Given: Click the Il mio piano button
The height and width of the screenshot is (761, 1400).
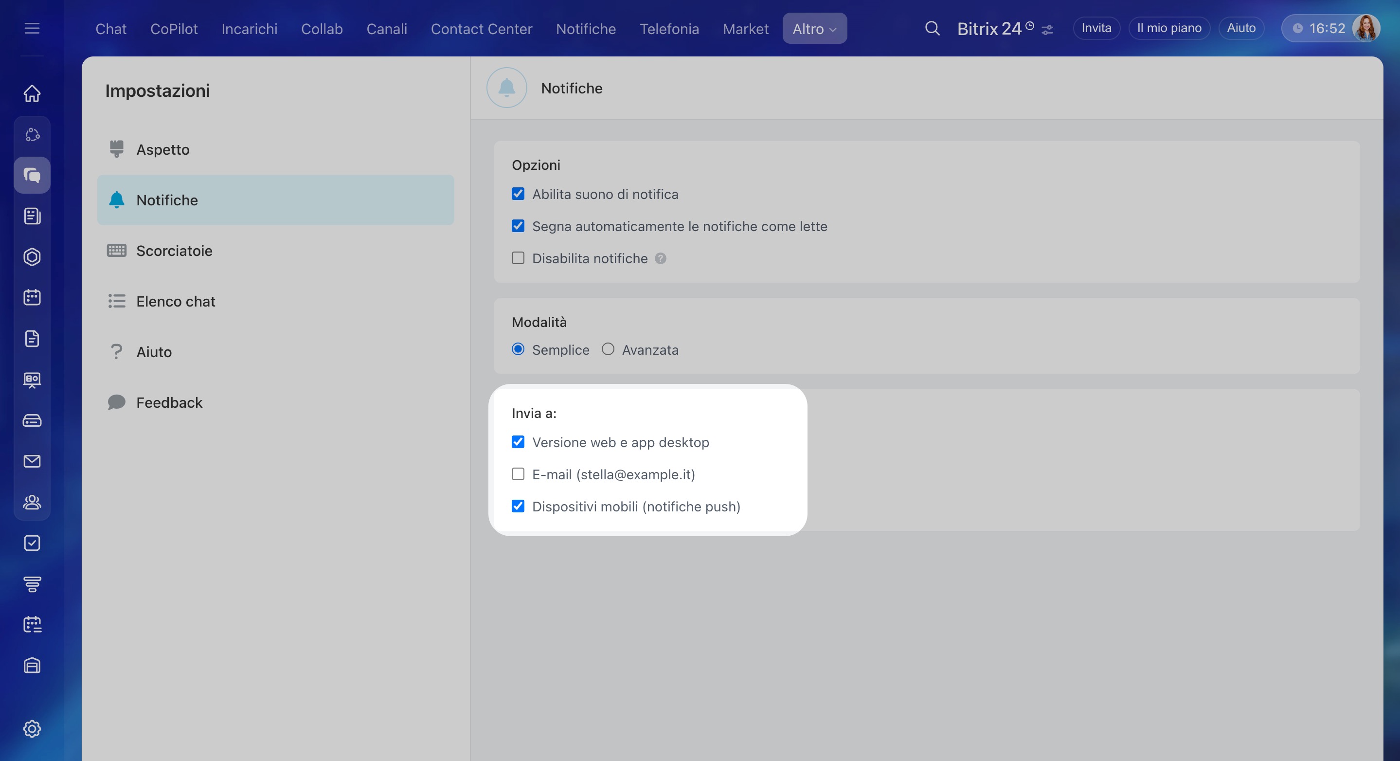Looking at the screenshot, I should [1168, 28].
